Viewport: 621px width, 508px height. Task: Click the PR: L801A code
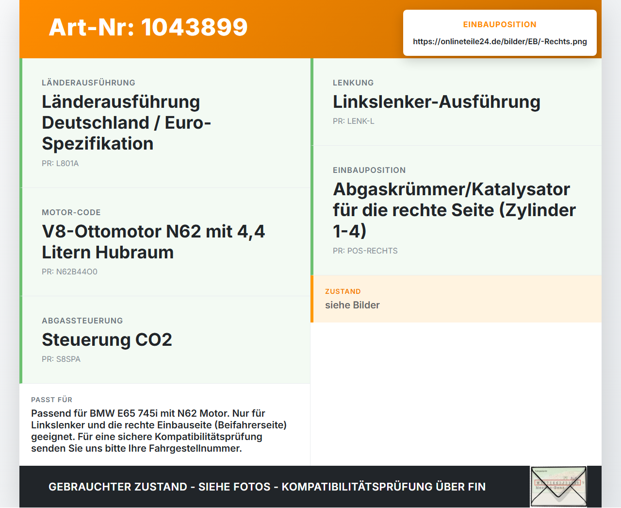pyautogui.click(x=60, y=163)
